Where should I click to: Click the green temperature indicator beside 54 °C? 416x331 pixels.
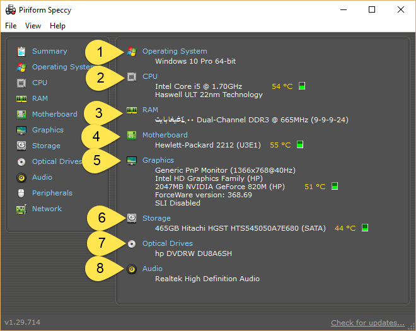tap(302, 86)
